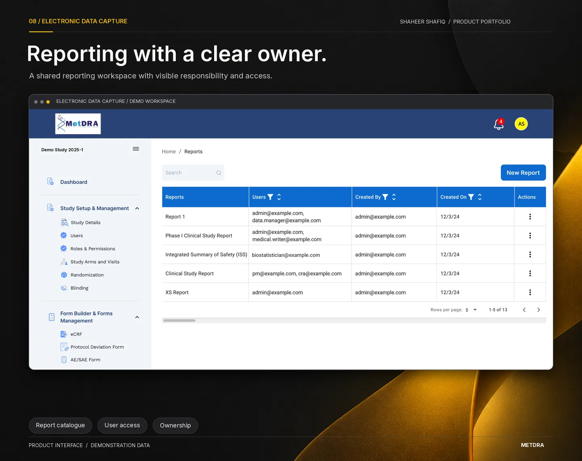Open Roles & Permissions in the sidebar
582x461 pixels.
point(93,249)
